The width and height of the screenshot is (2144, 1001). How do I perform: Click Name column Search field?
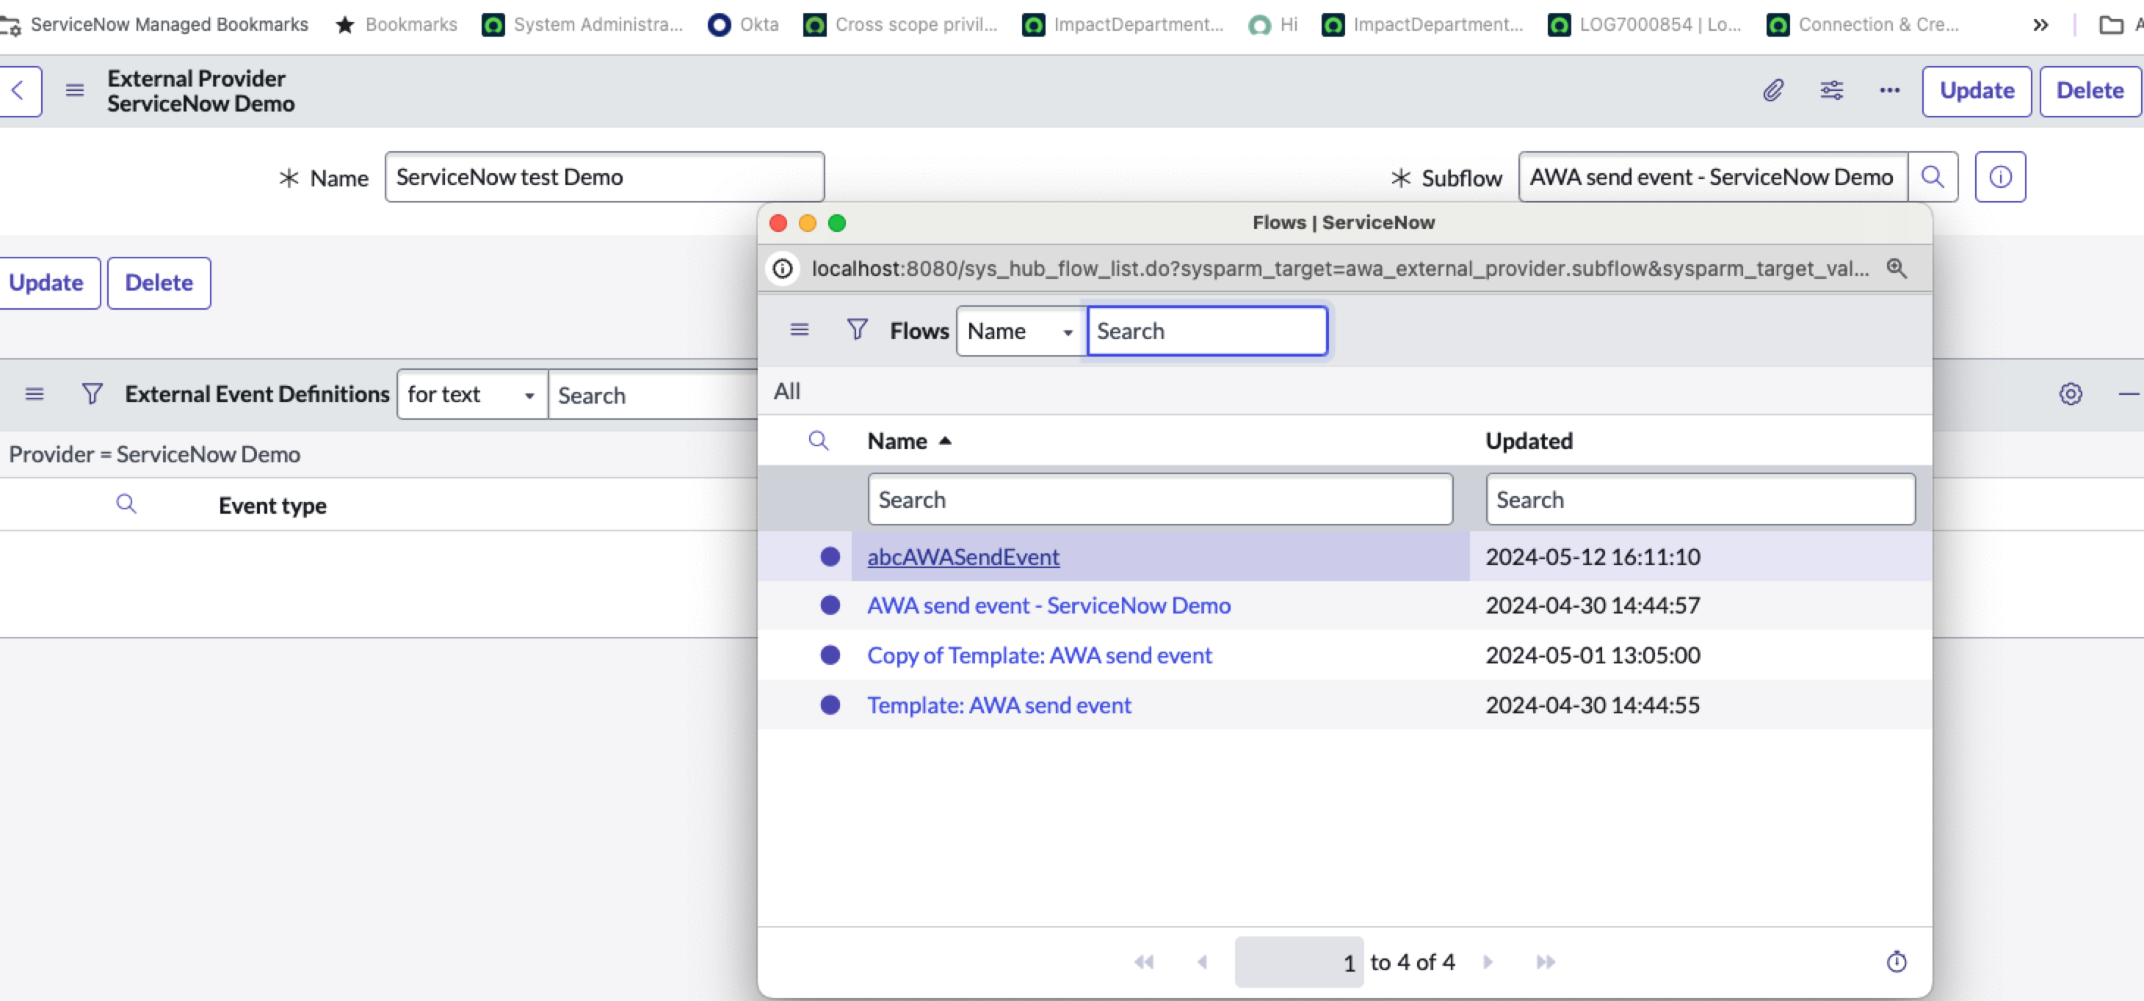click(1160, 499)
